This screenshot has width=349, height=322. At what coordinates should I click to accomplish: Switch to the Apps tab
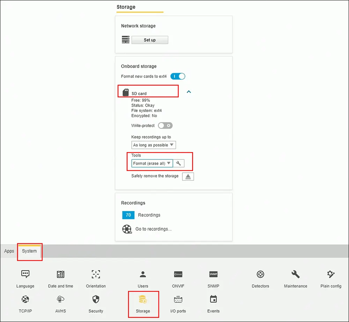click(x=9, y=251)
